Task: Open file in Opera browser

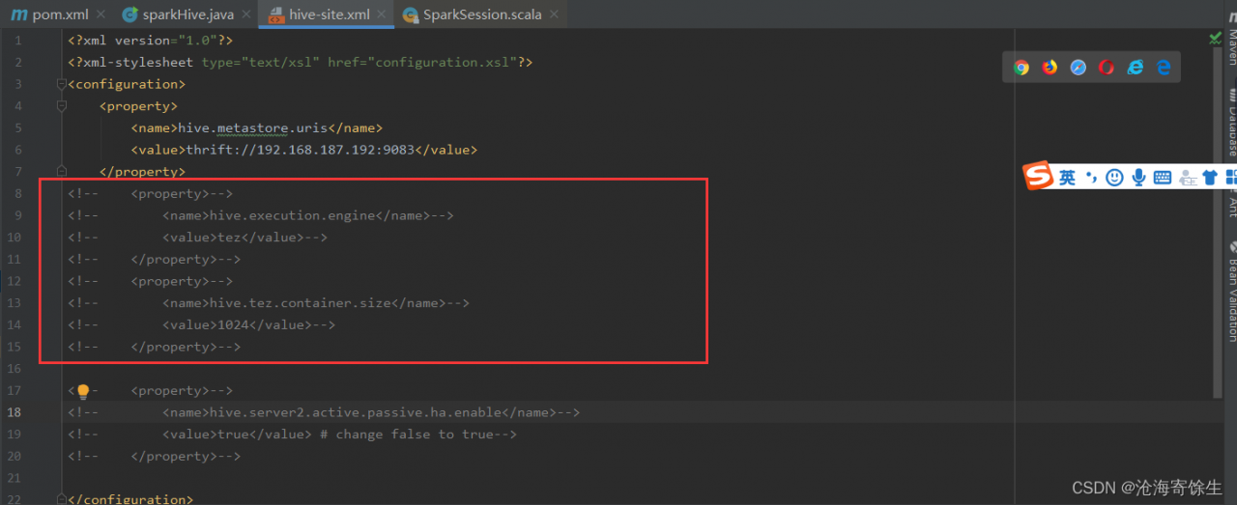Action: click(x=1107, y=68)
